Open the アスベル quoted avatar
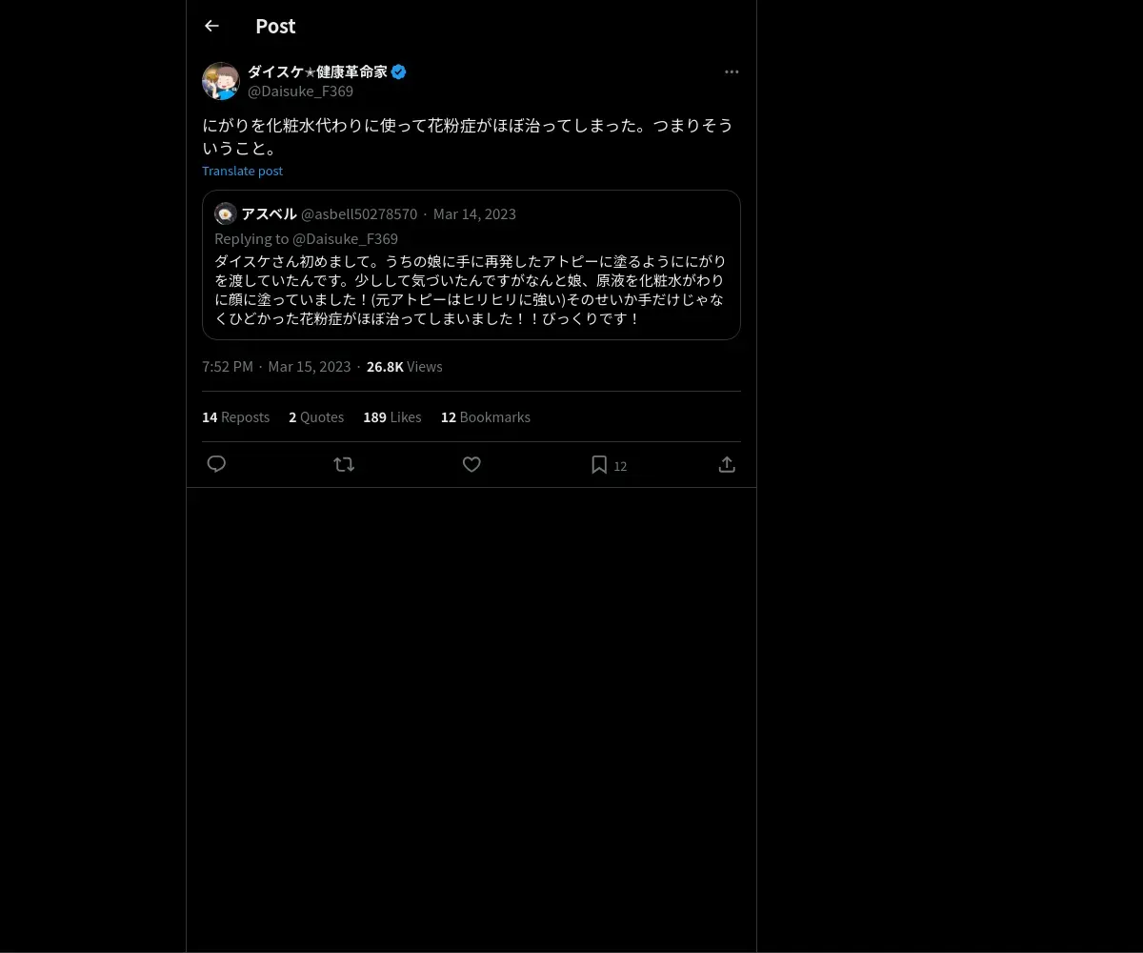This screenshot has width=1143, height=953. click(x=226, y=213)
